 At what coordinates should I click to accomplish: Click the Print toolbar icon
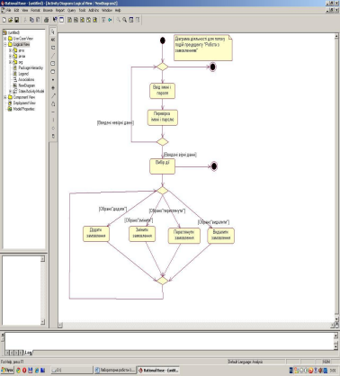pyautogui.click(x=46, y=20)
